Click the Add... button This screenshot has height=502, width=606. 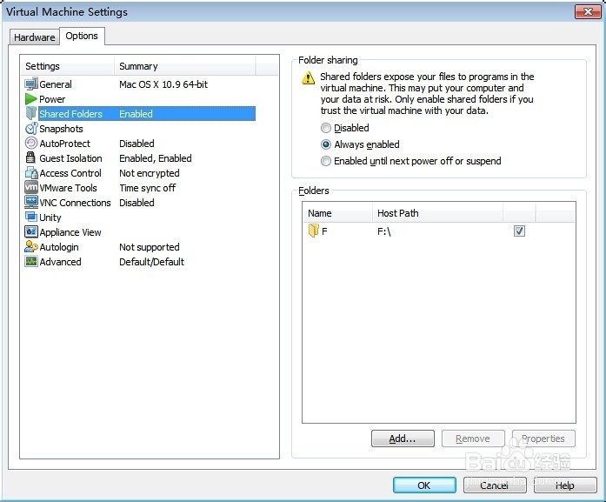pyautogui.click(x=403, y=438)
